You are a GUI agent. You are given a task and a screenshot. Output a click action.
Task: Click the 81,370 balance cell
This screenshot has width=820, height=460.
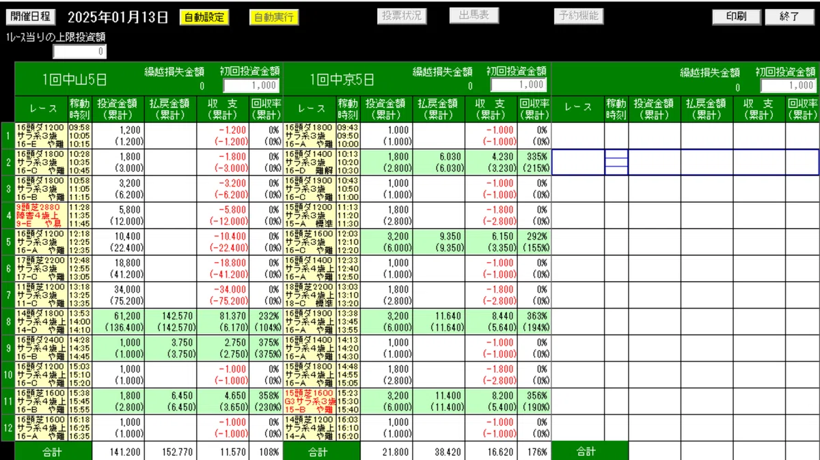coord(223,322)
